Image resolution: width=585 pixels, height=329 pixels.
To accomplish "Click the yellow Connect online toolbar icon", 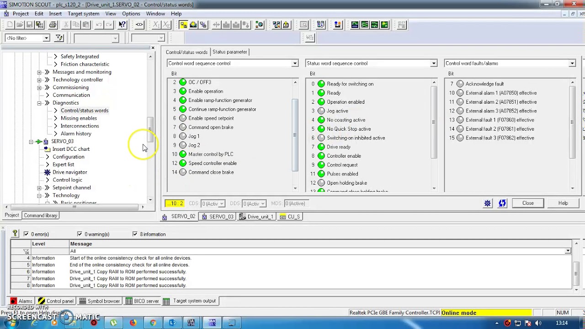I will click(x=183, y=25).
